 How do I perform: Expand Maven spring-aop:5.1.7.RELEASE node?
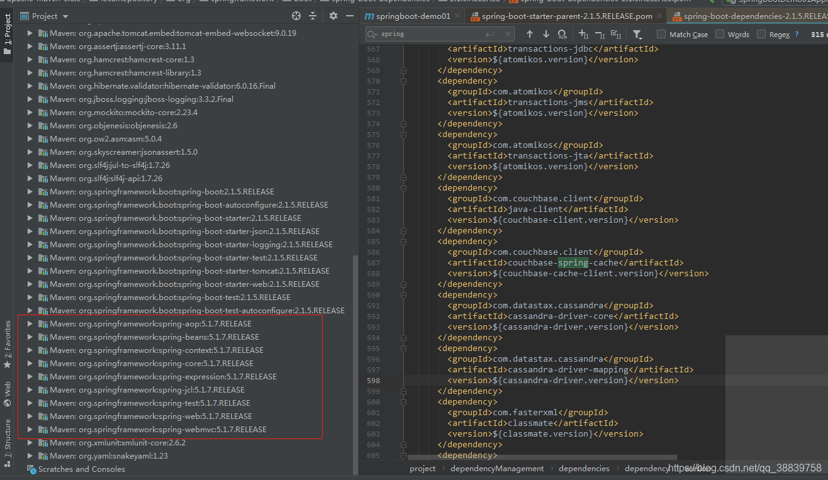pyautogui.click(x=30, y=324)
